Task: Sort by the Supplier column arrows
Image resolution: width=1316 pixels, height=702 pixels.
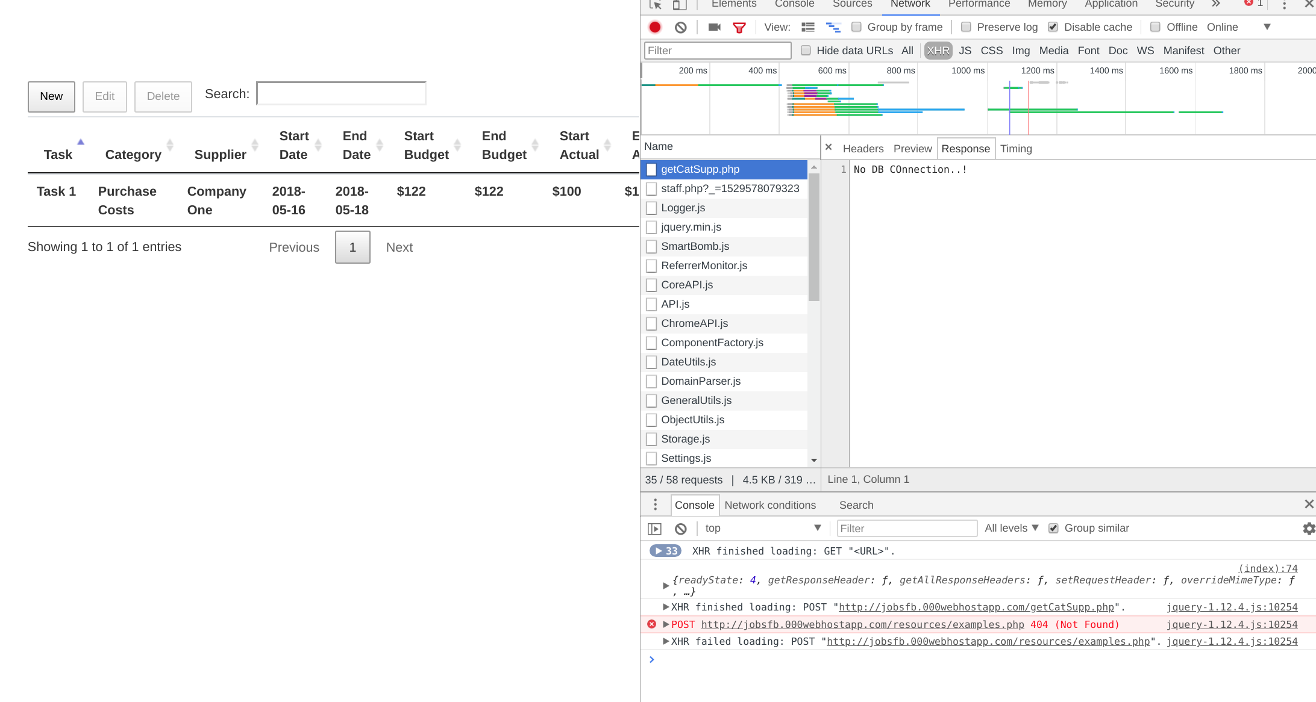Action: [255, 145]
